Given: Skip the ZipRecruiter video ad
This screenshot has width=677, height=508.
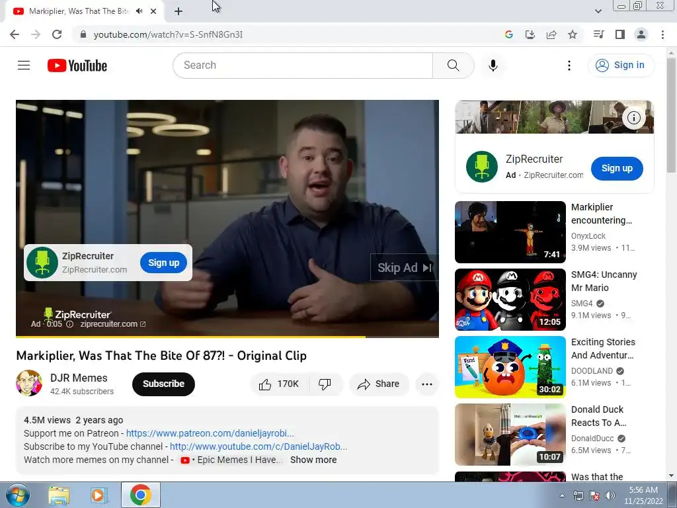Looking at the screenshot, I should [x=404, y=268].
